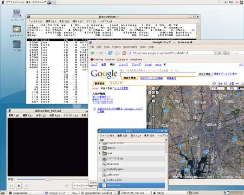Viewport: 244px width, 195px height.
Task: Click the browser Back arrow button
Action: click(93, 53)
